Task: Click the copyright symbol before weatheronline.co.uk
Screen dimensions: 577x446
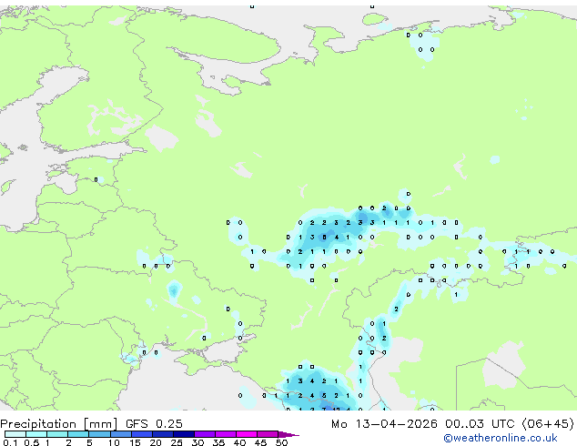Action: coord(448,438)
